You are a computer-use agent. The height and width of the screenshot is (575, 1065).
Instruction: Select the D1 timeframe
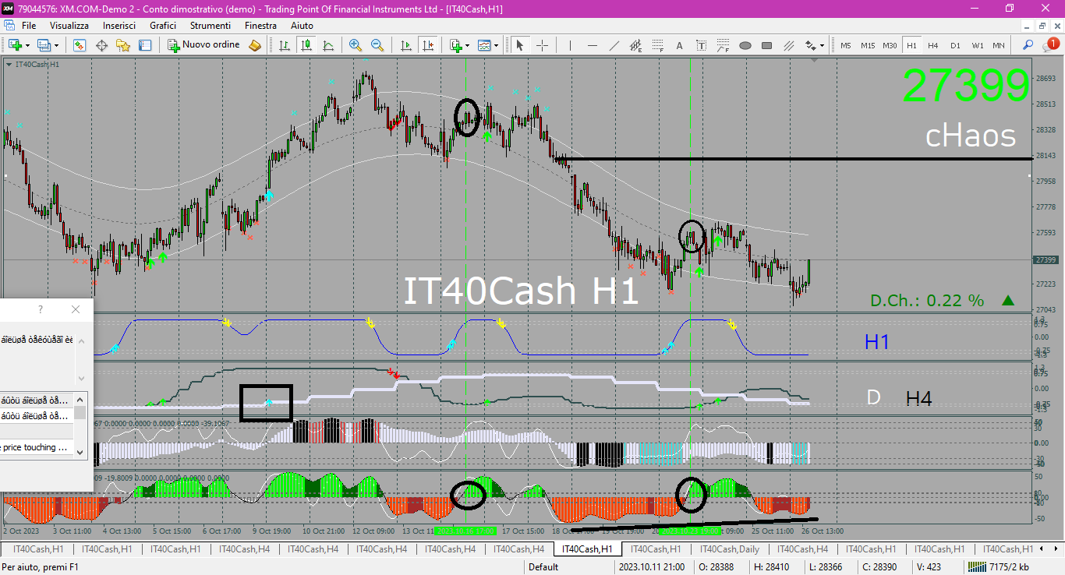955,45
